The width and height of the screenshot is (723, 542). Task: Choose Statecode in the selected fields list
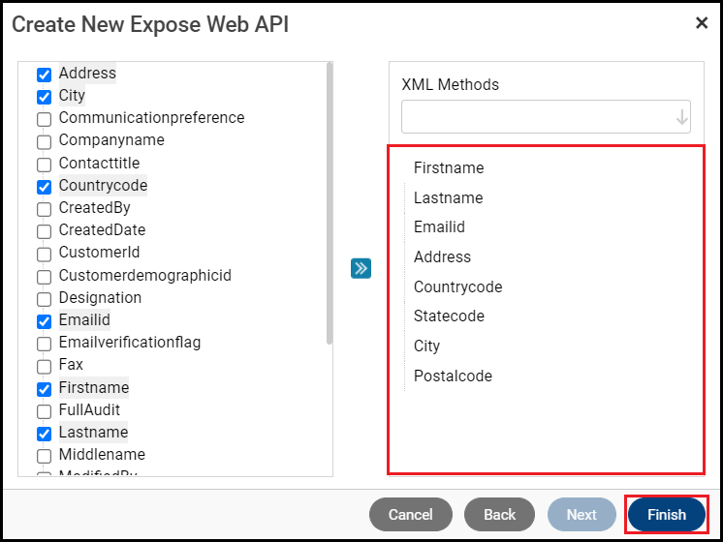point(449,316)
